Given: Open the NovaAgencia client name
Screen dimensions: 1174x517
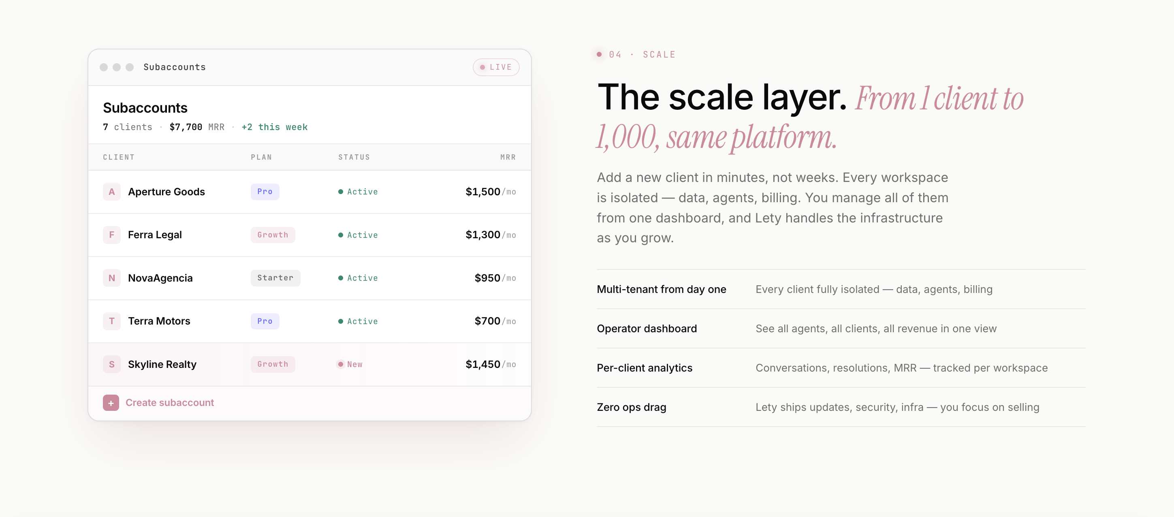Looking at the screenshot, I should tap(160, 278).
